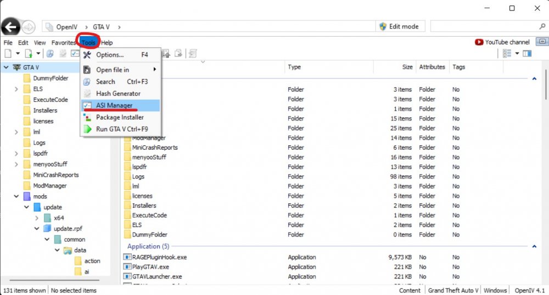Click Run GTA V menu entry
549x295 pixels.
121,129
